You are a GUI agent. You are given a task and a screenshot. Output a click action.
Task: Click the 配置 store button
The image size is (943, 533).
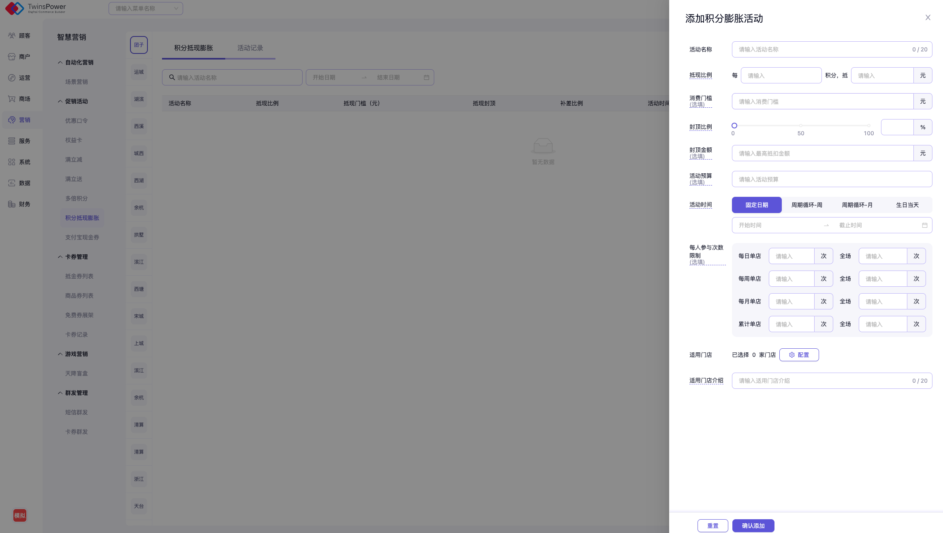tap(799, 355)
